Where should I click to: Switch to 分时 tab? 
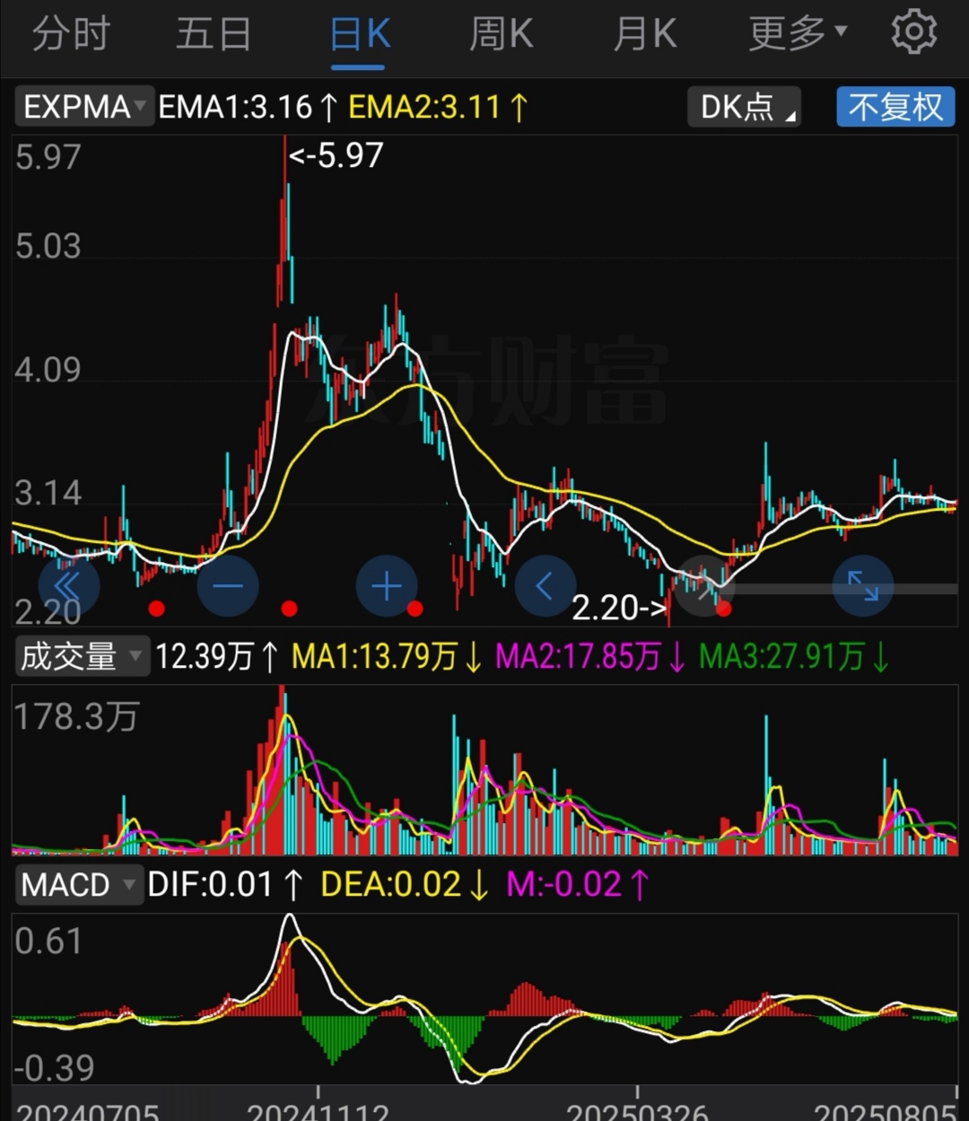(x=72, y=35)
